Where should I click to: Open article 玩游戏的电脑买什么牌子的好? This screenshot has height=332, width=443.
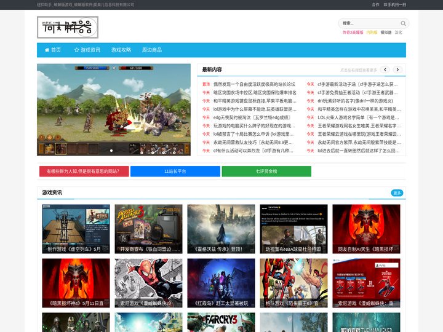[254, 125]
